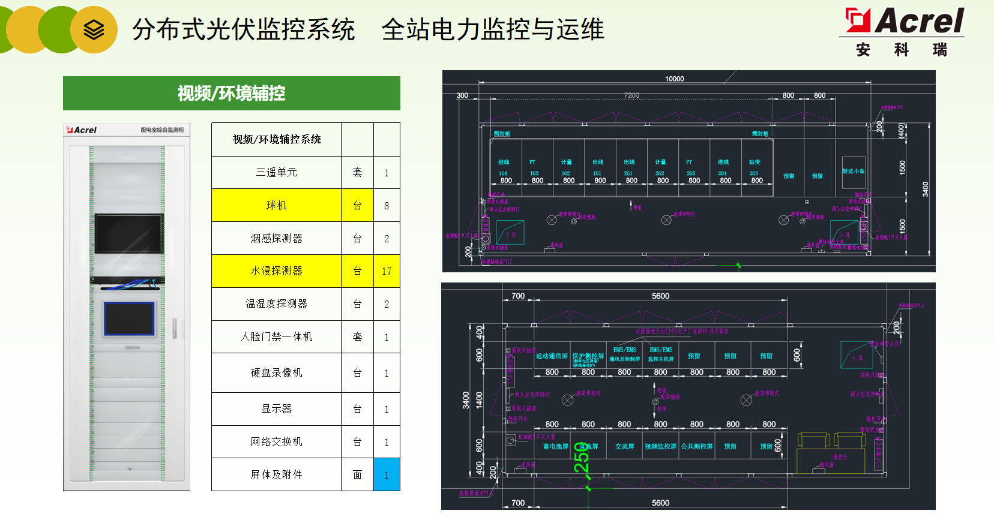
Task: Click the unit 套 in the 人脸门禁一体机 row
Action: 358,337
